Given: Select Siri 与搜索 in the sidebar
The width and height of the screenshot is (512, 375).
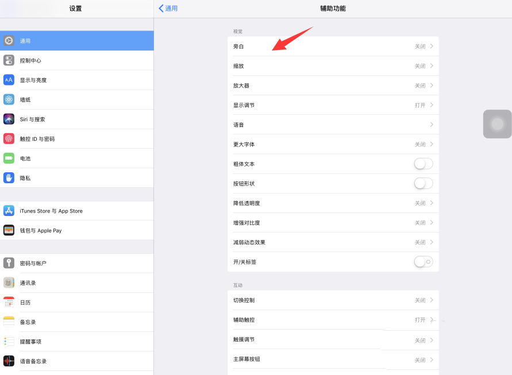Looking at the screenshot, I should point(77,119).
